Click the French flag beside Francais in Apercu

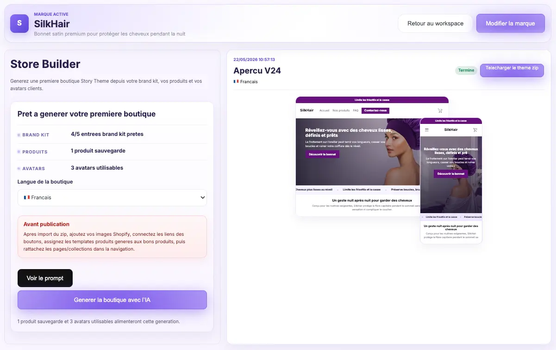236,81
